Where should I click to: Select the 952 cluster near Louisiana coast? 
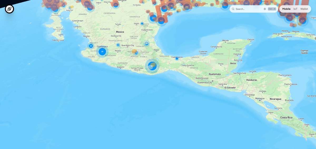click(x=187, y=7)
